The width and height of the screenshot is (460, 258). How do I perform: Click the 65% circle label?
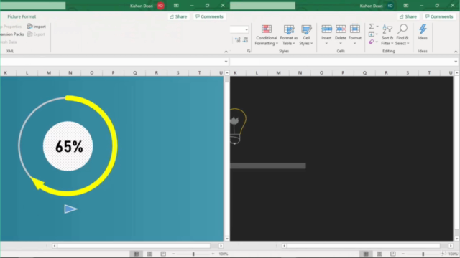(69, 146)
